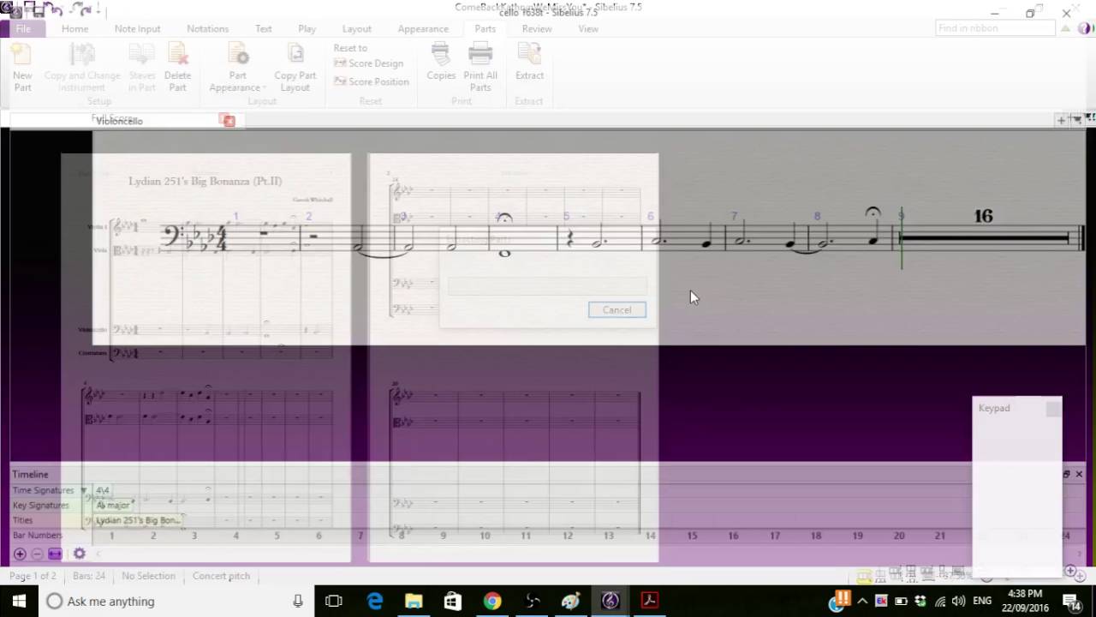Screen dimensions: 1096x617
Task: Cancel the progress dialog
Action: [x=616, y=309]
